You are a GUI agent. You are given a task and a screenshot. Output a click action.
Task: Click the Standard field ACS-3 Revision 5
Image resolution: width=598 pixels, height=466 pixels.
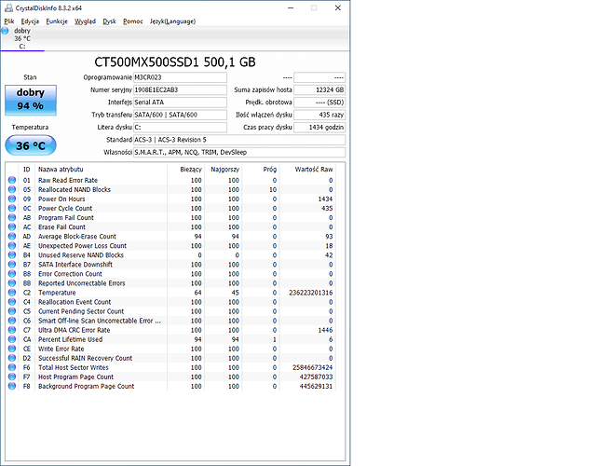point(239,140)
